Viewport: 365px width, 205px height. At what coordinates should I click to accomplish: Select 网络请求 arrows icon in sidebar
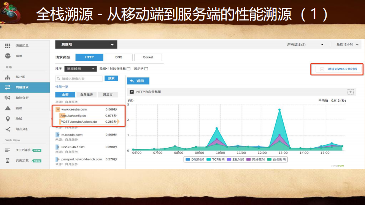click(8, 87)
